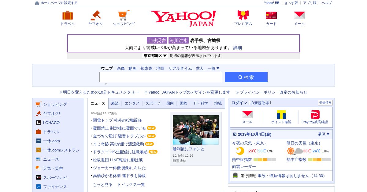Click the home icon beside ホームページに設定する
The width and height of the screenshot is (367, 192).
click(37, 3)
